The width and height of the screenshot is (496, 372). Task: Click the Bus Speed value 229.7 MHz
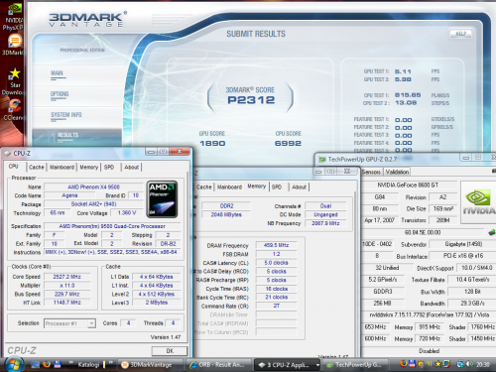click(x=67, y=294)
